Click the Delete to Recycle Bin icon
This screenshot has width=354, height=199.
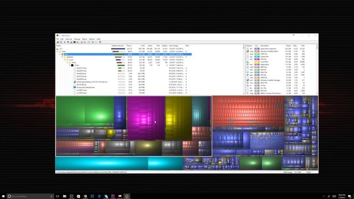[x=81, y=42]
